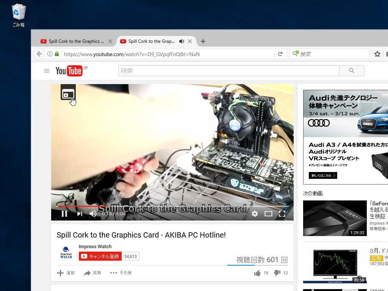Toggle theater mode
The height and width of the screenshot is (291, 388).
pos(269,214)
